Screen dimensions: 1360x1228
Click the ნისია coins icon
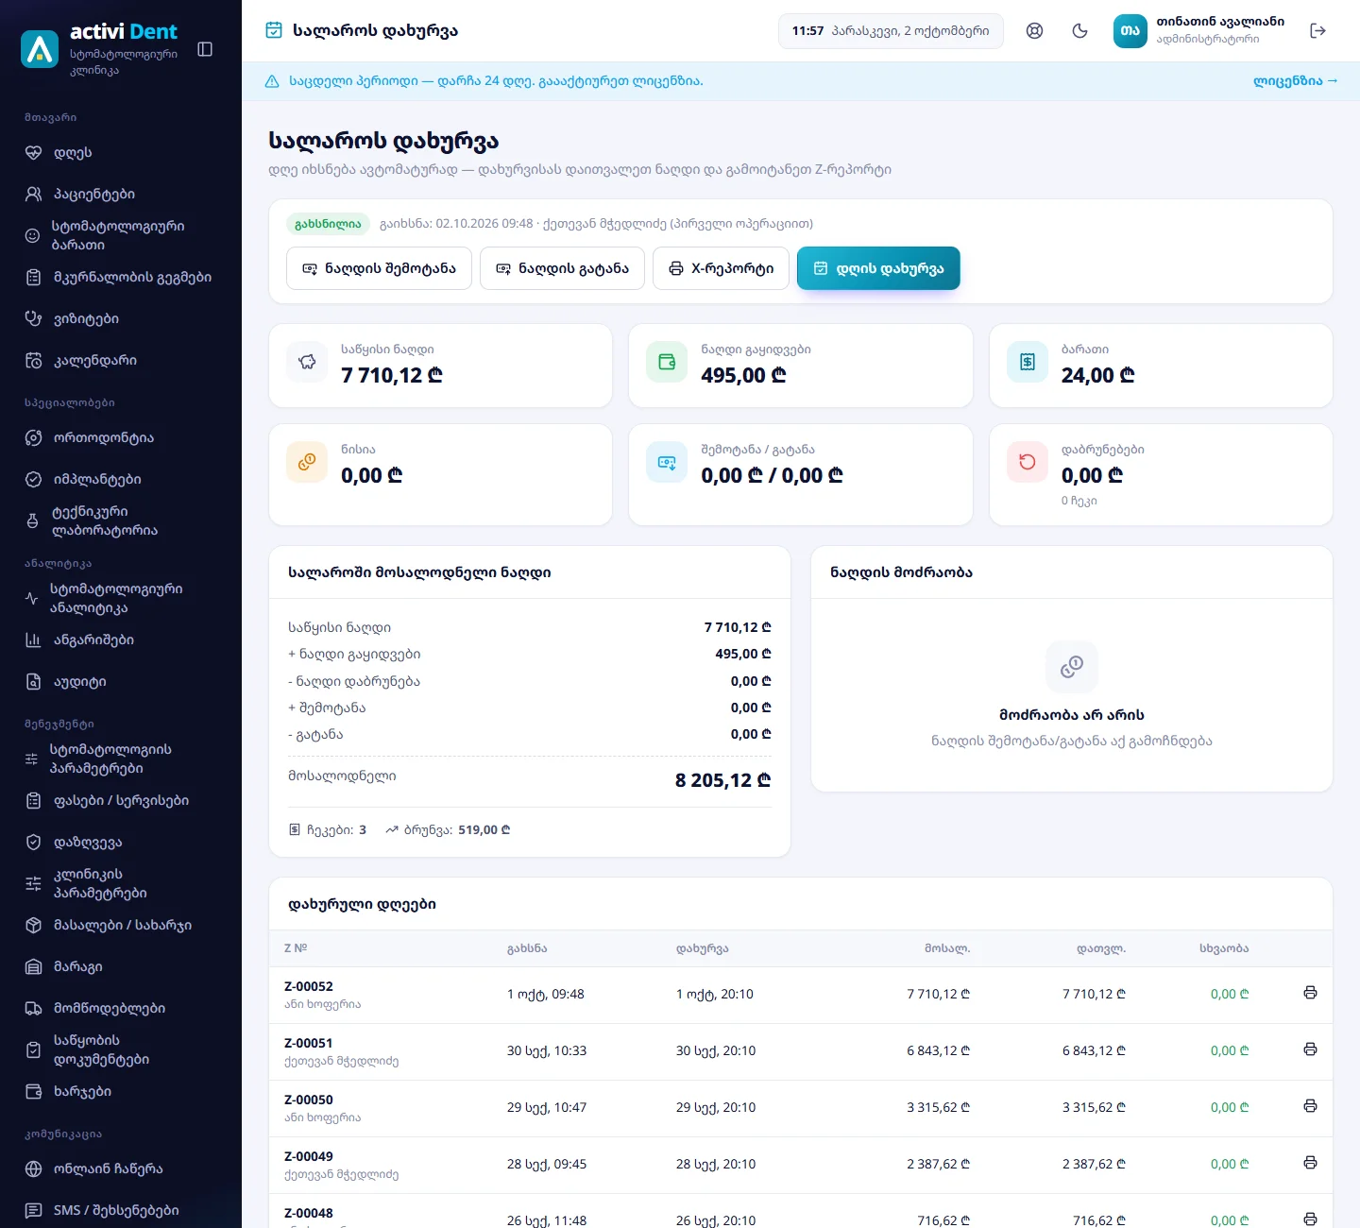pyautogui.click(x=307, y=462)
